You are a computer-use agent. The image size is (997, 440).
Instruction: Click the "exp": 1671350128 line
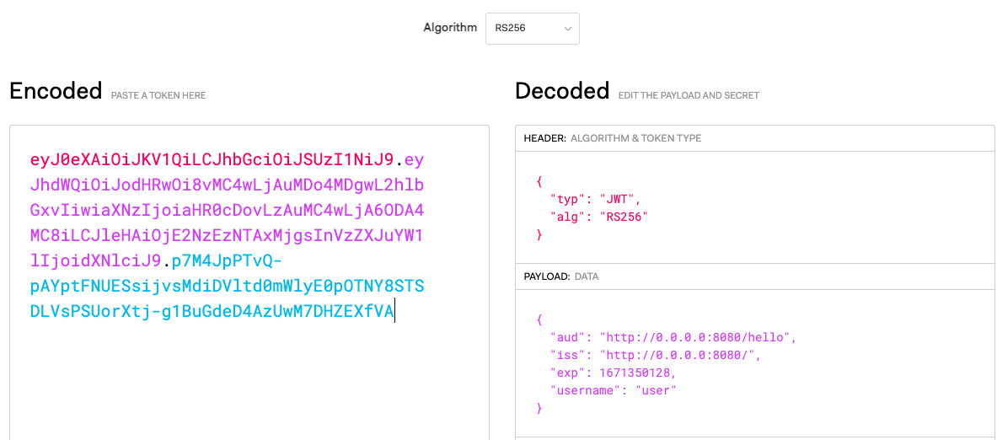(614, 373)
